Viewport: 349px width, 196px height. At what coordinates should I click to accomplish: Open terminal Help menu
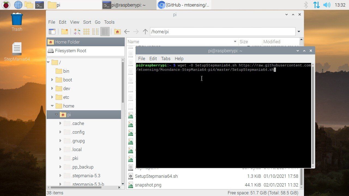pyautogui.click(x=179, y=59)
